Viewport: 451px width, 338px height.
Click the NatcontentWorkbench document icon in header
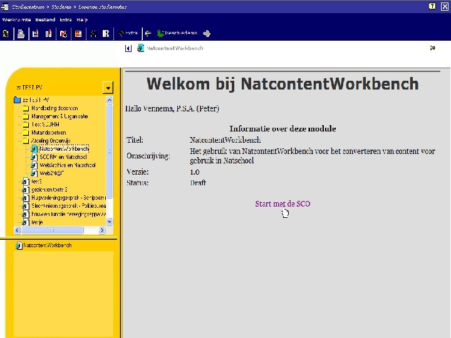point(140,48)
